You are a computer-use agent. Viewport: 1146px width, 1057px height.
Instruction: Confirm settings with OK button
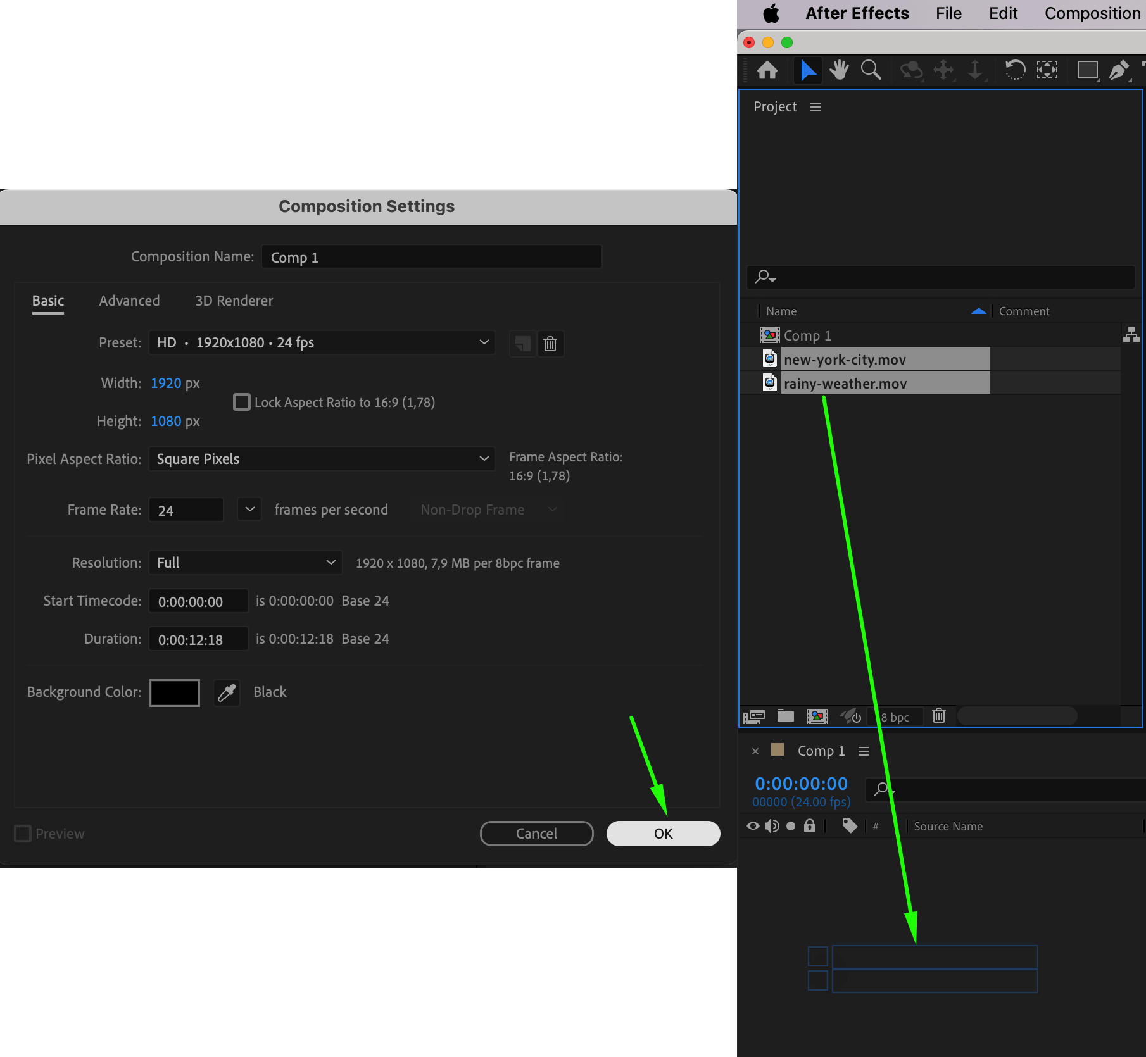(x=664, y=834)
